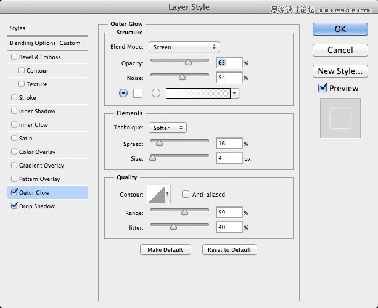This screenshot has width=378, height=308.
Task: Click the gradient preview bar
Action: coord(196,93)
